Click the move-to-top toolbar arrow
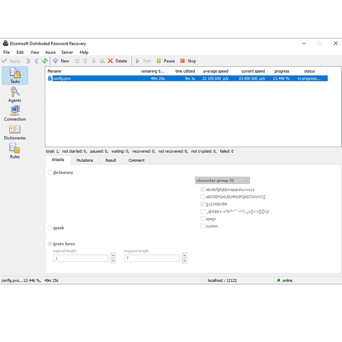Screen dimensions: 342x342 [77, 61]
